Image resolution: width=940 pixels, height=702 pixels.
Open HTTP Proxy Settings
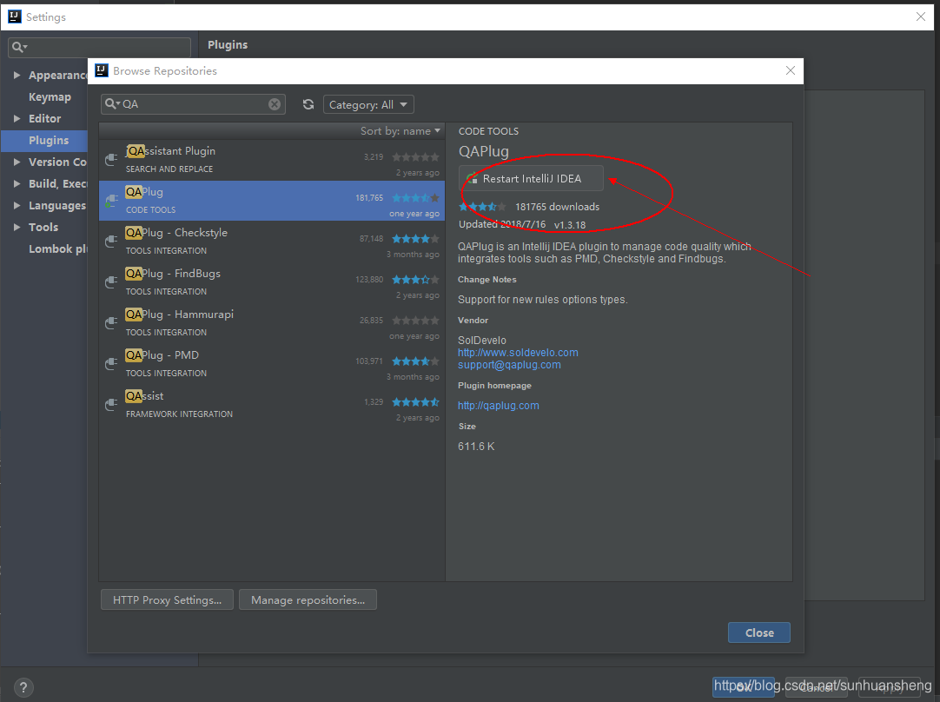[168, 600]
